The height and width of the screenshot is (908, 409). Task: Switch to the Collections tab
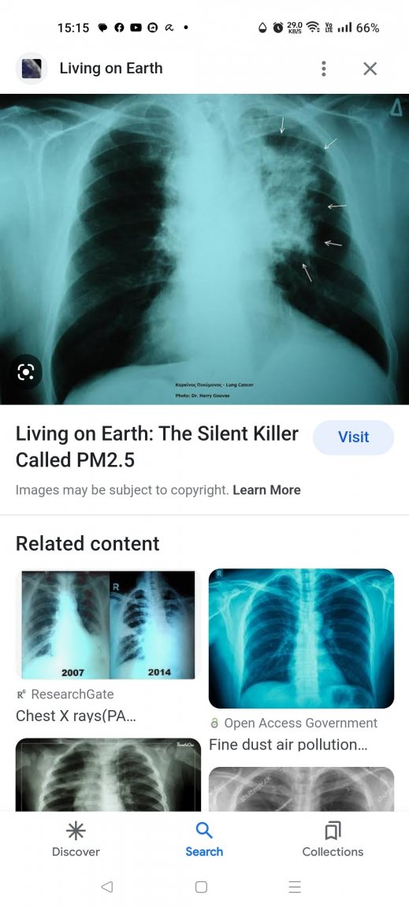click(333, 839)
